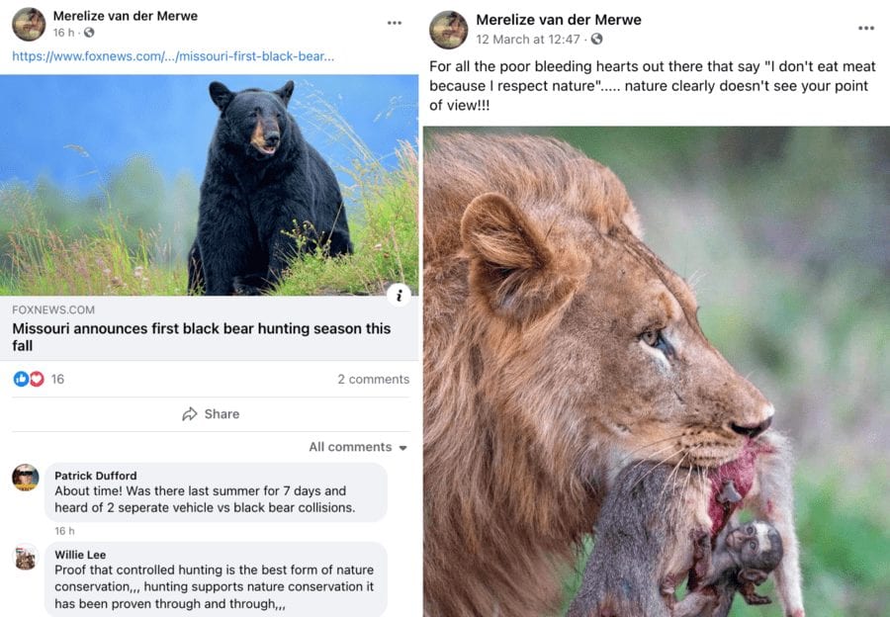Open the black bear article image
The width and height of the screenshot is (890, 617).
[209, 185]
